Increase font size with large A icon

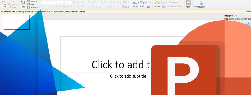click(x=74, y=2)
